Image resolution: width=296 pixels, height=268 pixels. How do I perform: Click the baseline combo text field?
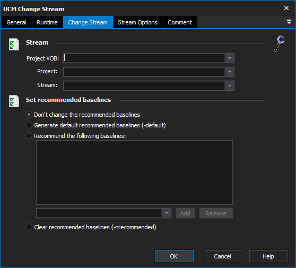tap(99, 213)
